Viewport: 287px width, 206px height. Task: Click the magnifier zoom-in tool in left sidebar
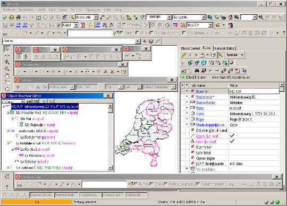point(7,62)
